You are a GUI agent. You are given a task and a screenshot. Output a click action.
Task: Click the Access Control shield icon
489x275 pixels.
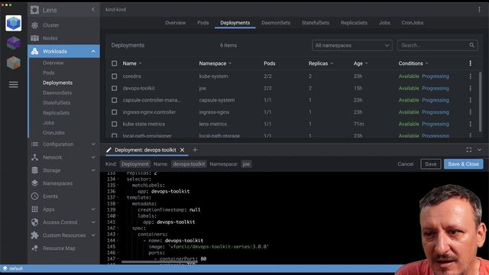point(34,222)
